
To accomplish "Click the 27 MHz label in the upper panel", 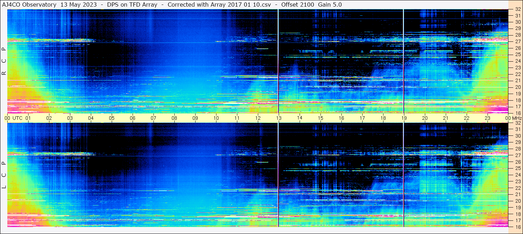I will pos(517,41).
